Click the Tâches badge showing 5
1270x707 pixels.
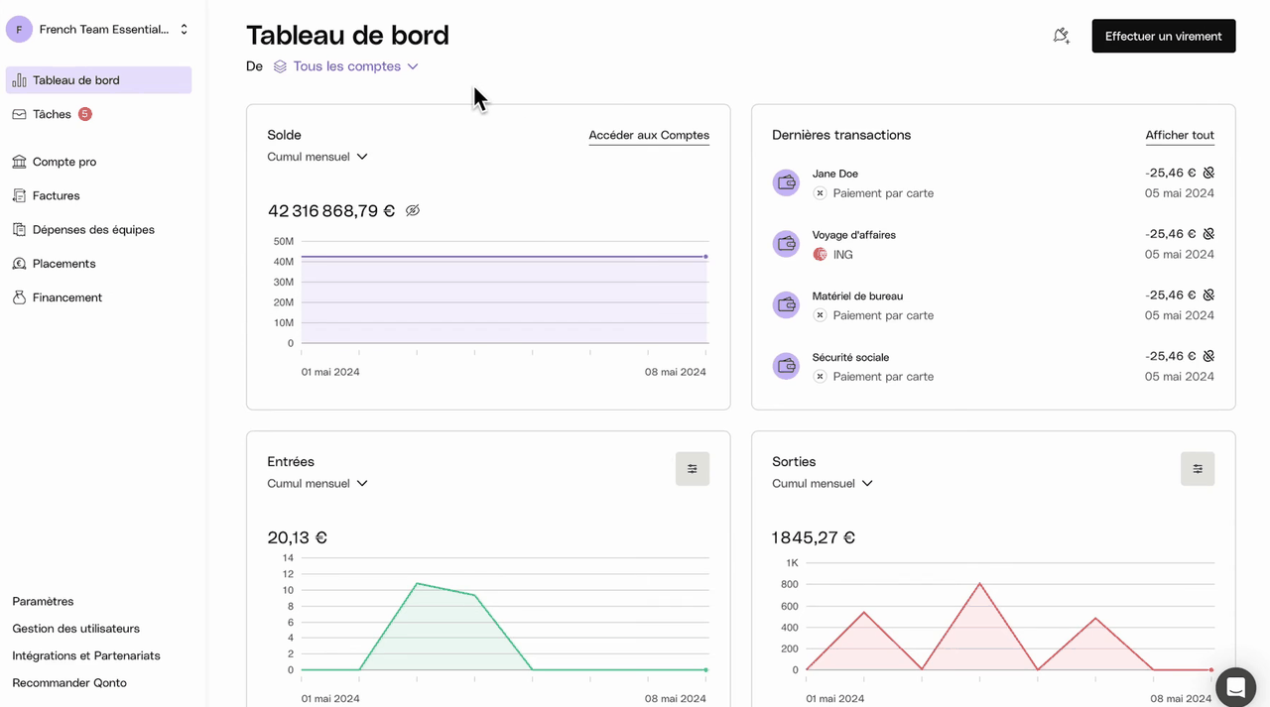85,114
